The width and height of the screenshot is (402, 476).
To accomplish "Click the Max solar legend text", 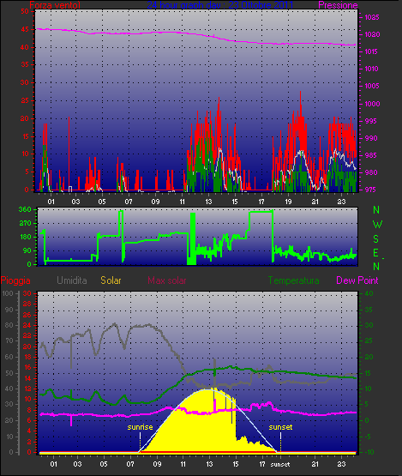I will (x=167, y=280).
